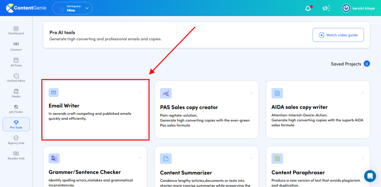
Task: Click the Content Paraphraser green icon
Action: click(x=277, y=158)
